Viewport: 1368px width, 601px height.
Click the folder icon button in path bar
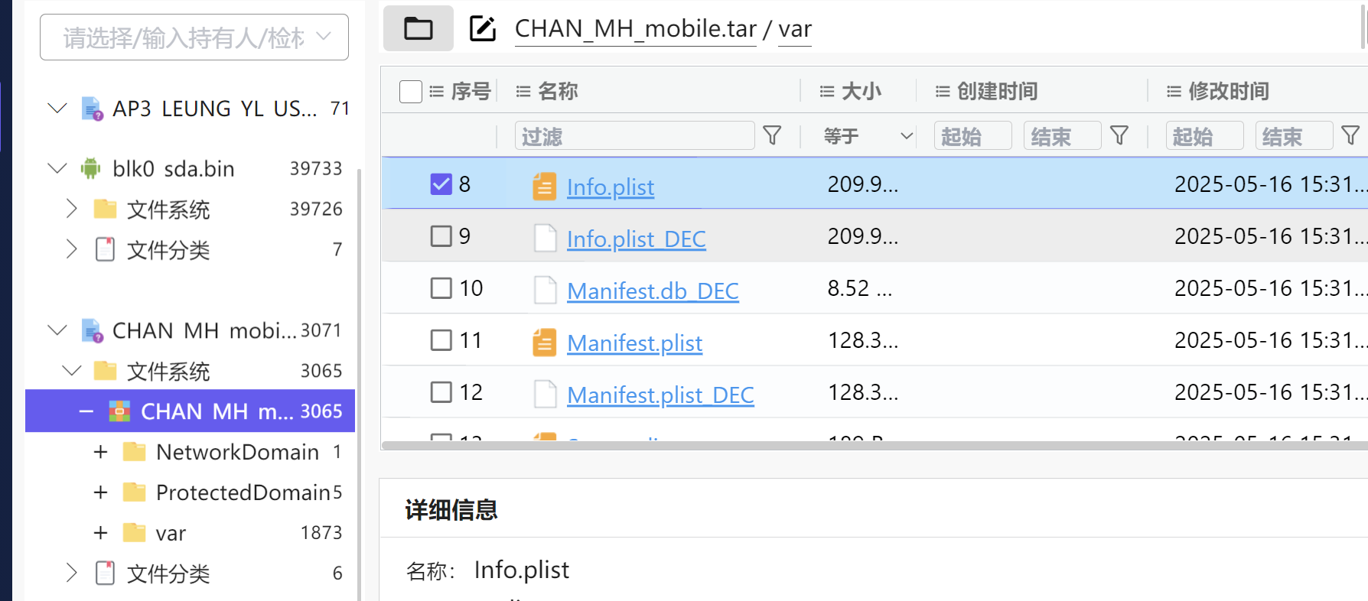(418, 29)
